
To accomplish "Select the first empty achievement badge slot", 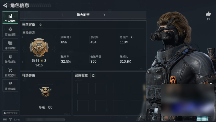I will pos(83,89).
